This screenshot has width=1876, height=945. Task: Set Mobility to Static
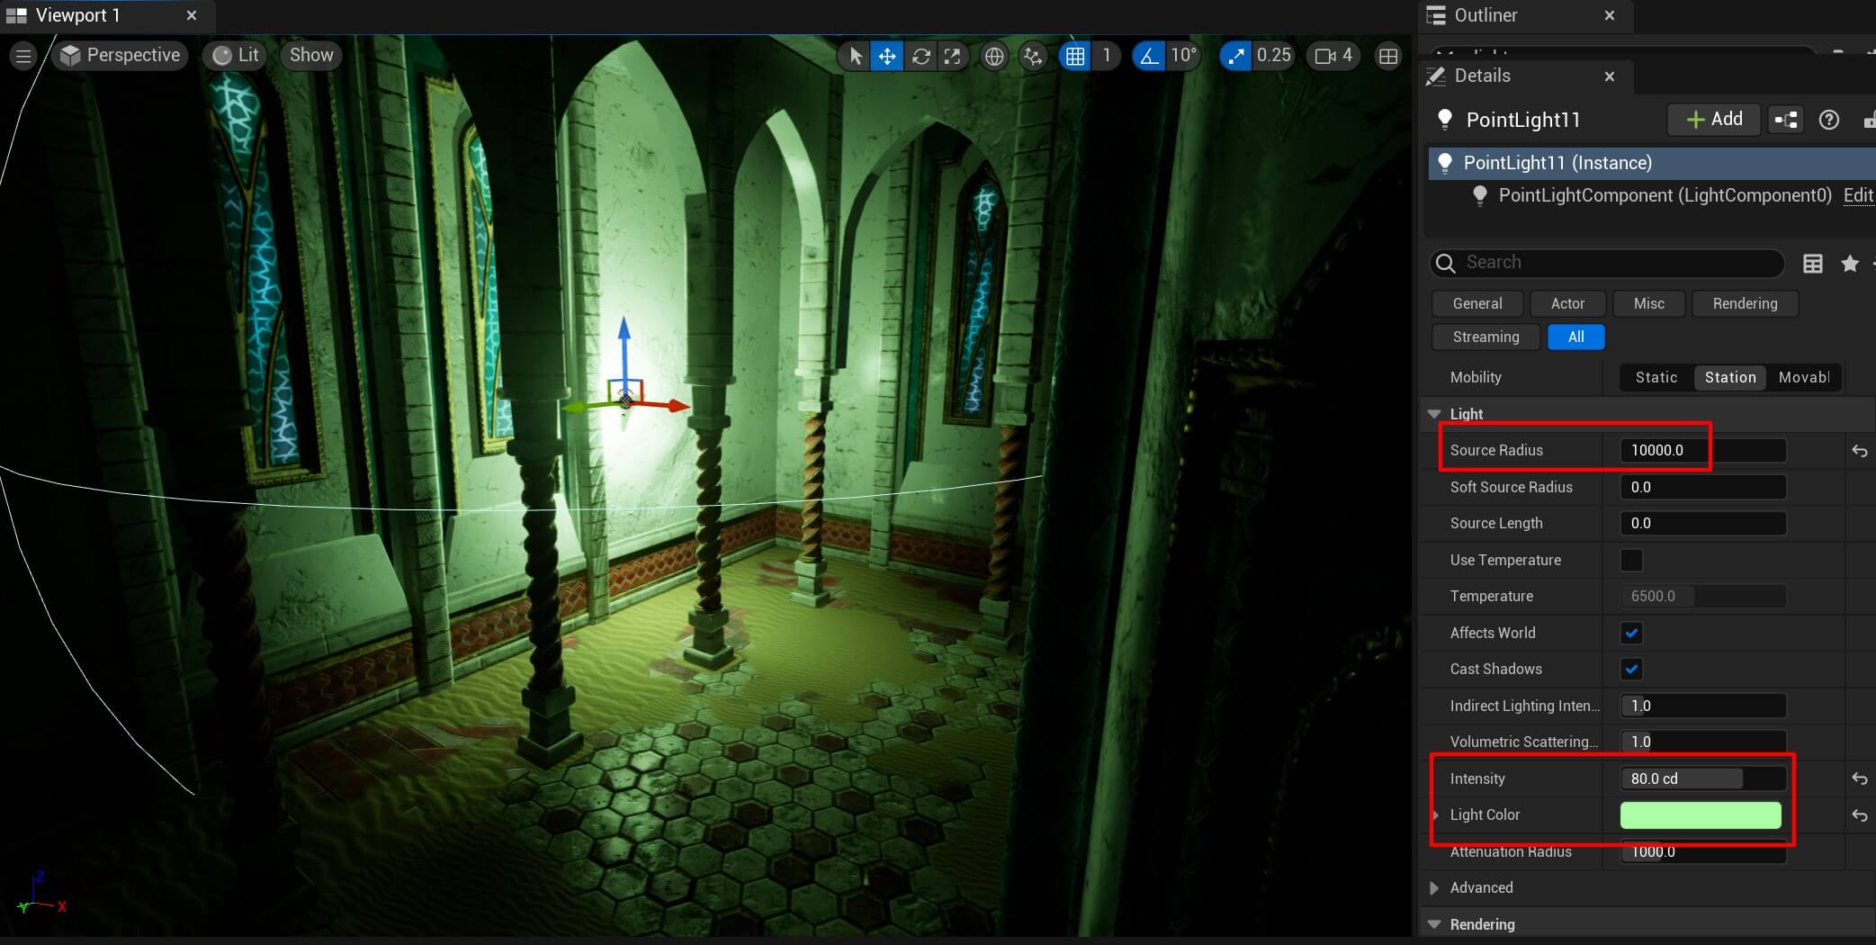[1656, 378]
